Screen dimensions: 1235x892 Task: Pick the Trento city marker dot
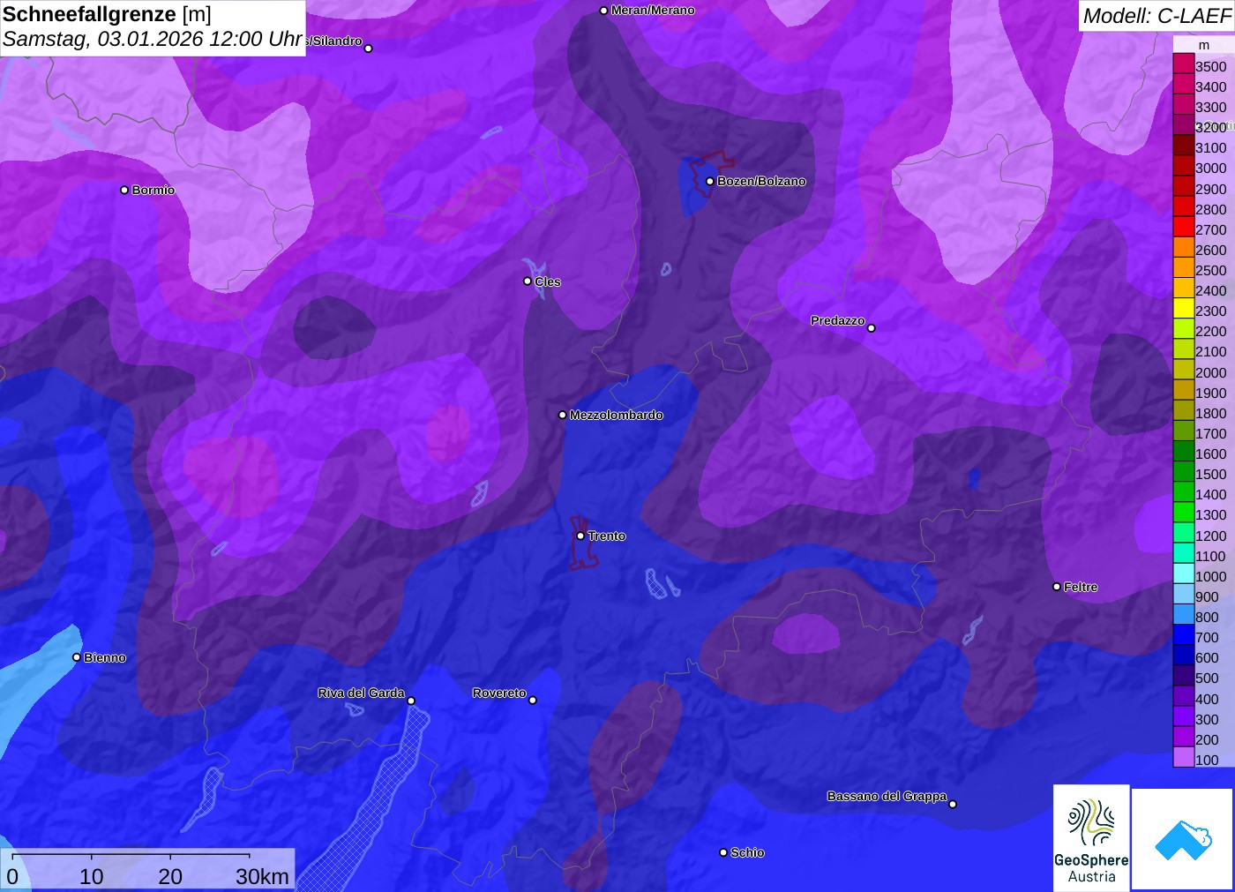580,536
